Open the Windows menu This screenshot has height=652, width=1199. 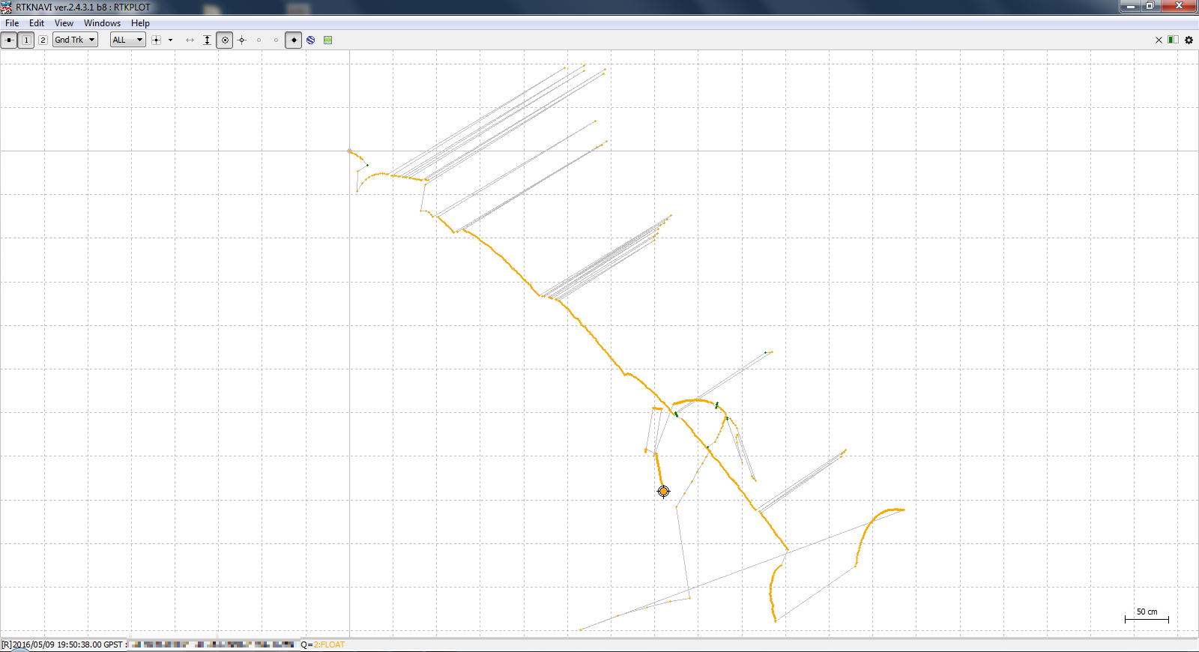(x=102, y=23)
